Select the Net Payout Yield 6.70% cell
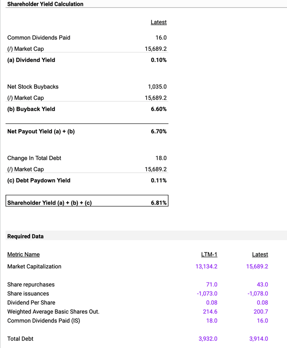The image size is (287, 348). tap(159, 132)
